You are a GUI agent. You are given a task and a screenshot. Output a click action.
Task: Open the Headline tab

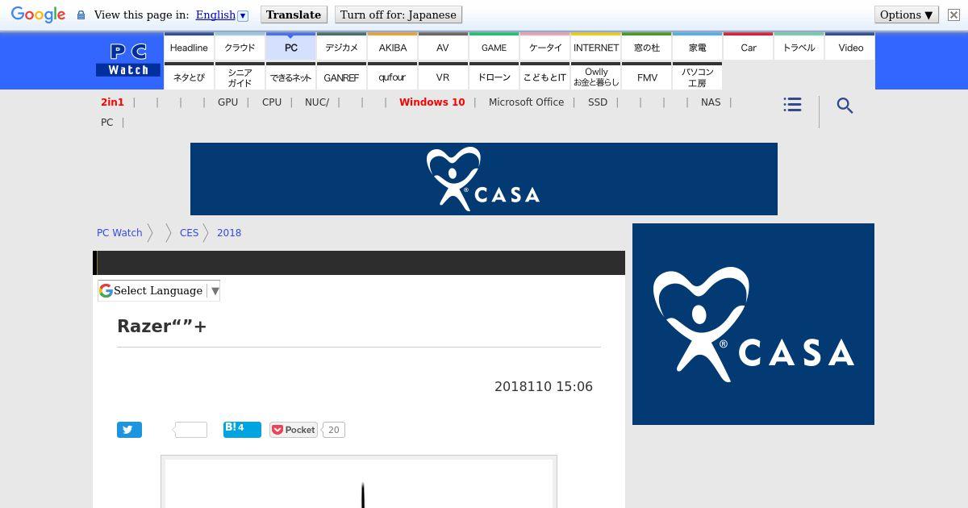pos(189,47)
